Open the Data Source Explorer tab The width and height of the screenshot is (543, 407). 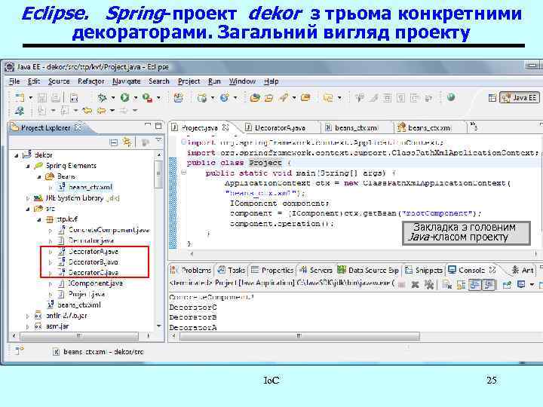370,270
